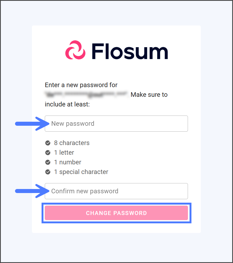Select the '1 number' requirement label
The image size is (233, 263).
point(68,162)
